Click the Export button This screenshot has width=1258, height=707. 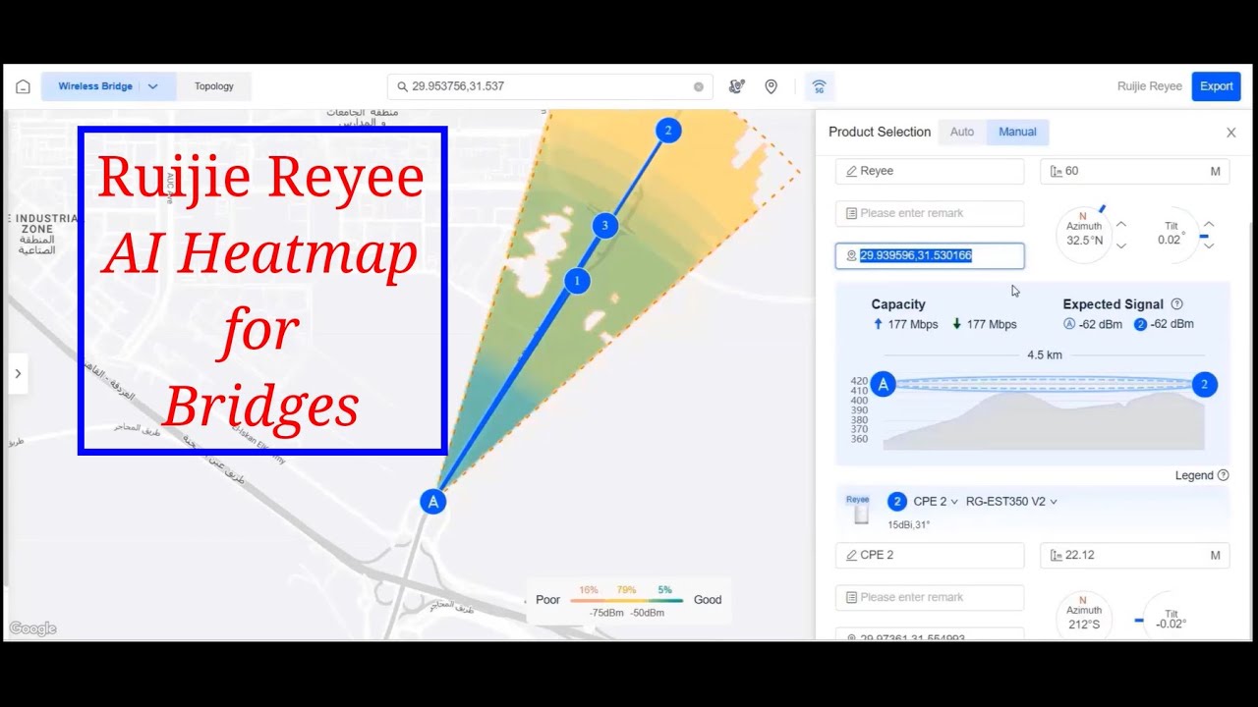[x=1216, y=86]
